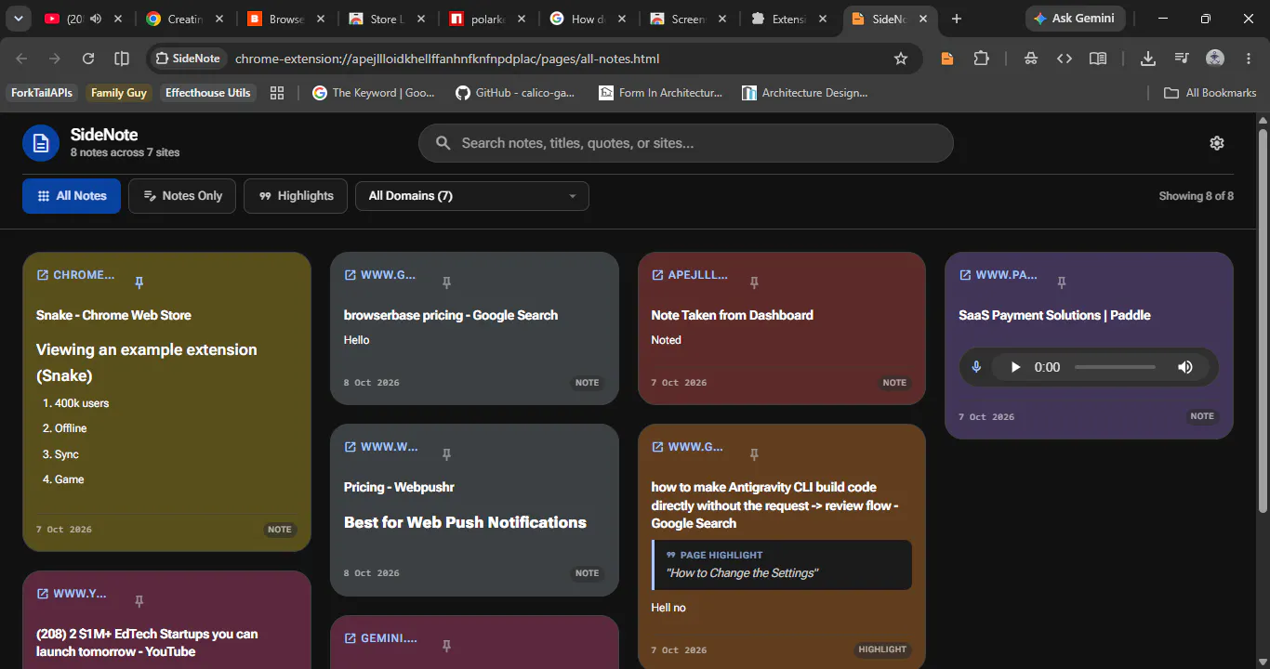Click the code brackets toolbar icon
Screen dimensions: 1270x669
(1065, 59)
